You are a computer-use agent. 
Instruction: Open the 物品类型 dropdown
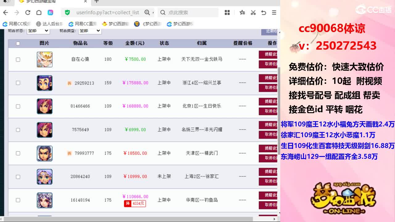[x=90, y=31]
